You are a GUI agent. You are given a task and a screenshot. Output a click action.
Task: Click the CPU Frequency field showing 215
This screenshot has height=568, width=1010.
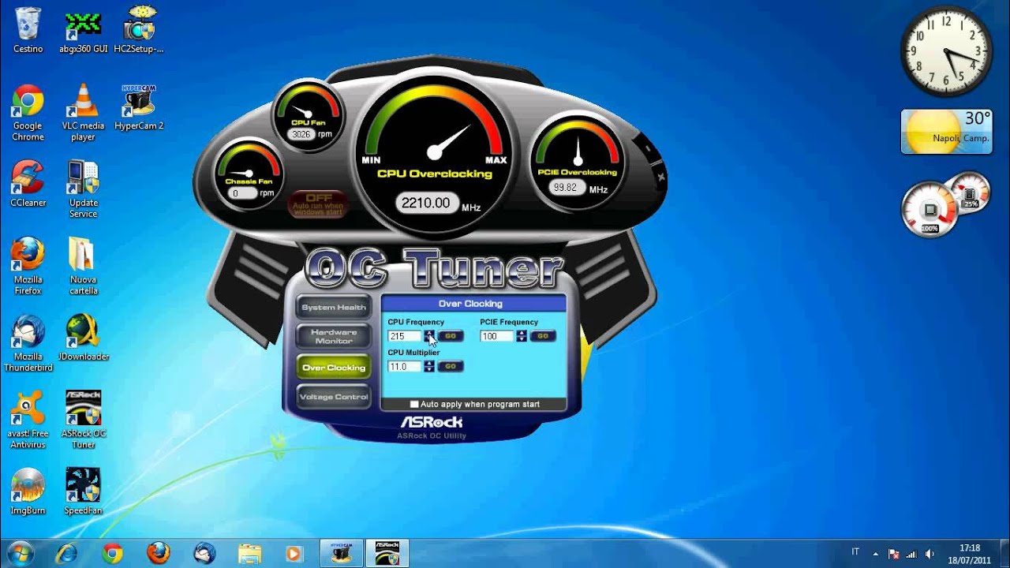(406, 336)
